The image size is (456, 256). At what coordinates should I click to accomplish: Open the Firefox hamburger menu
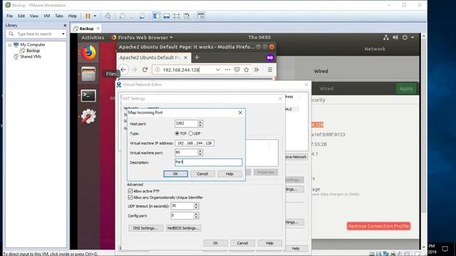(270, 70)
